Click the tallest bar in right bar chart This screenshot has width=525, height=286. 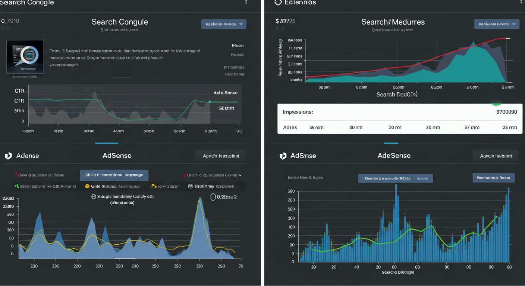pos(396,223)
